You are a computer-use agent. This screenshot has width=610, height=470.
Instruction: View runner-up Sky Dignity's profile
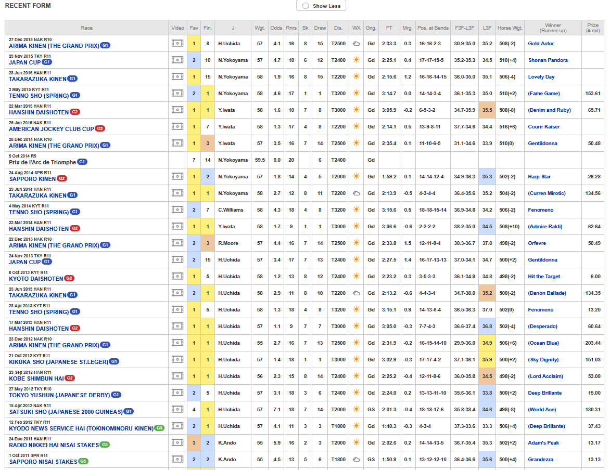pyautogui.click(x=543, y=360)
